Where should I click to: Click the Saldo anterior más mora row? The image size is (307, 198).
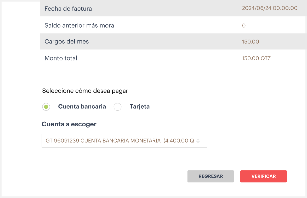105,25
